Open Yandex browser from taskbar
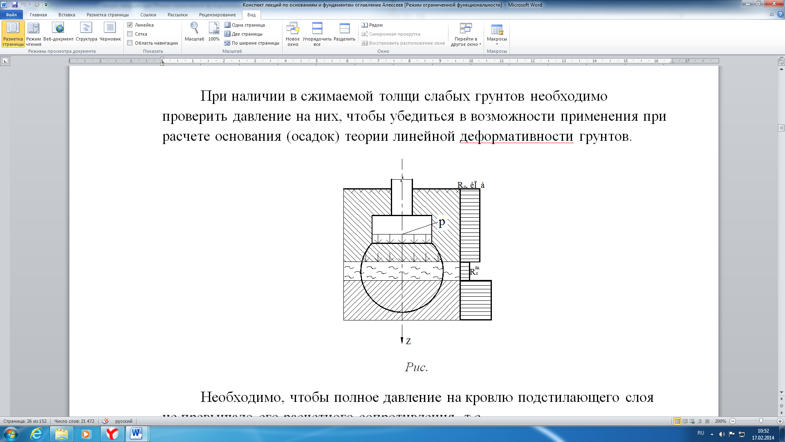The width and height of the screenshot is (785, 442). coord(112,434)
